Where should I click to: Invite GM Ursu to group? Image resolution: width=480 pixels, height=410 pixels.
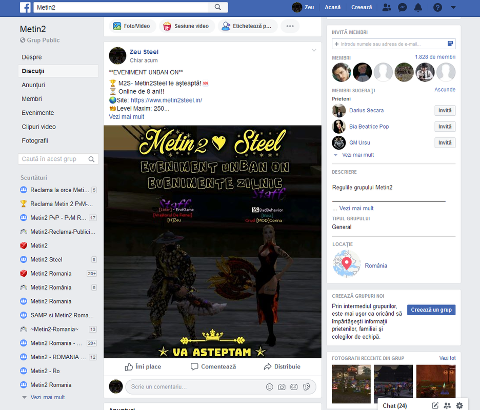(x=445, y=142)
